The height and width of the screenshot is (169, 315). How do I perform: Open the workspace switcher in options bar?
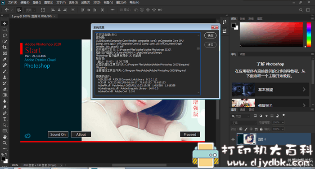tap(308, 10)
